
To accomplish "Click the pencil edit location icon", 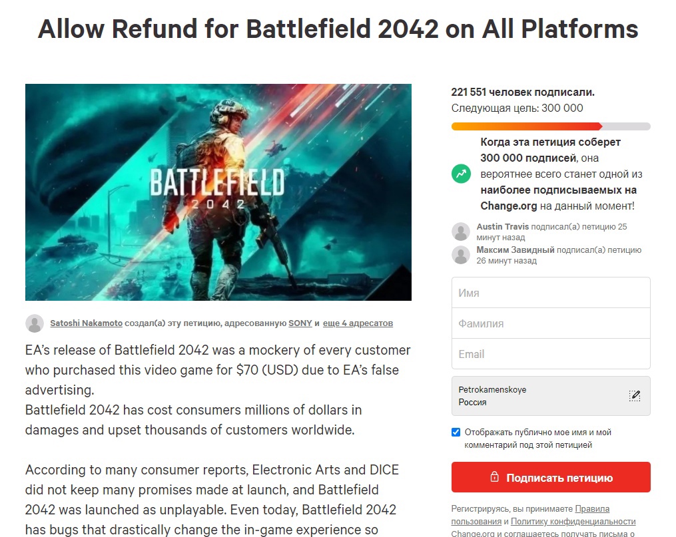I will coord(635,395).
